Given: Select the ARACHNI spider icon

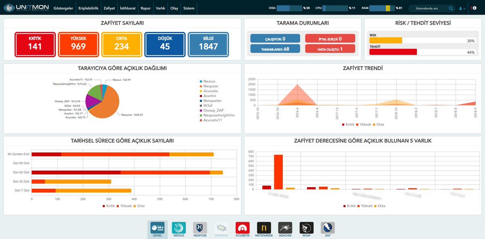Looking at the screenshot, I should coord(285,229).
